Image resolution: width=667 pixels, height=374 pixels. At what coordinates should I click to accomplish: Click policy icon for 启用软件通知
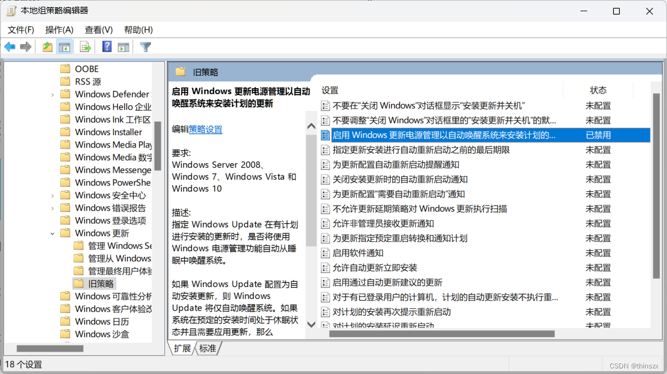click(325, 253)
